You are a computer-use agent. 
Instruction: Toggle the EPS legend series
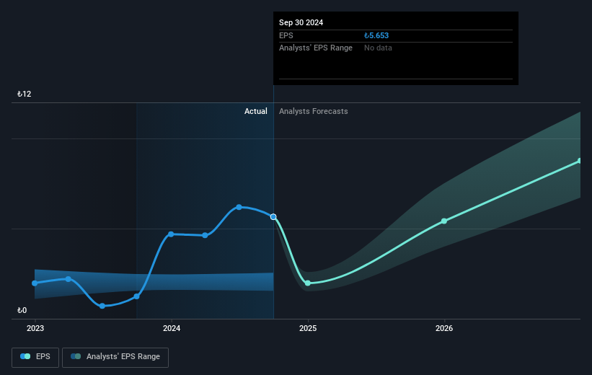click(x=35, y=357)
